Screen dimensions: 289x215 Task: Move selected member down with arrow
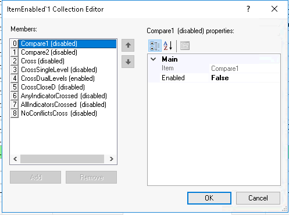pos(128,62)
